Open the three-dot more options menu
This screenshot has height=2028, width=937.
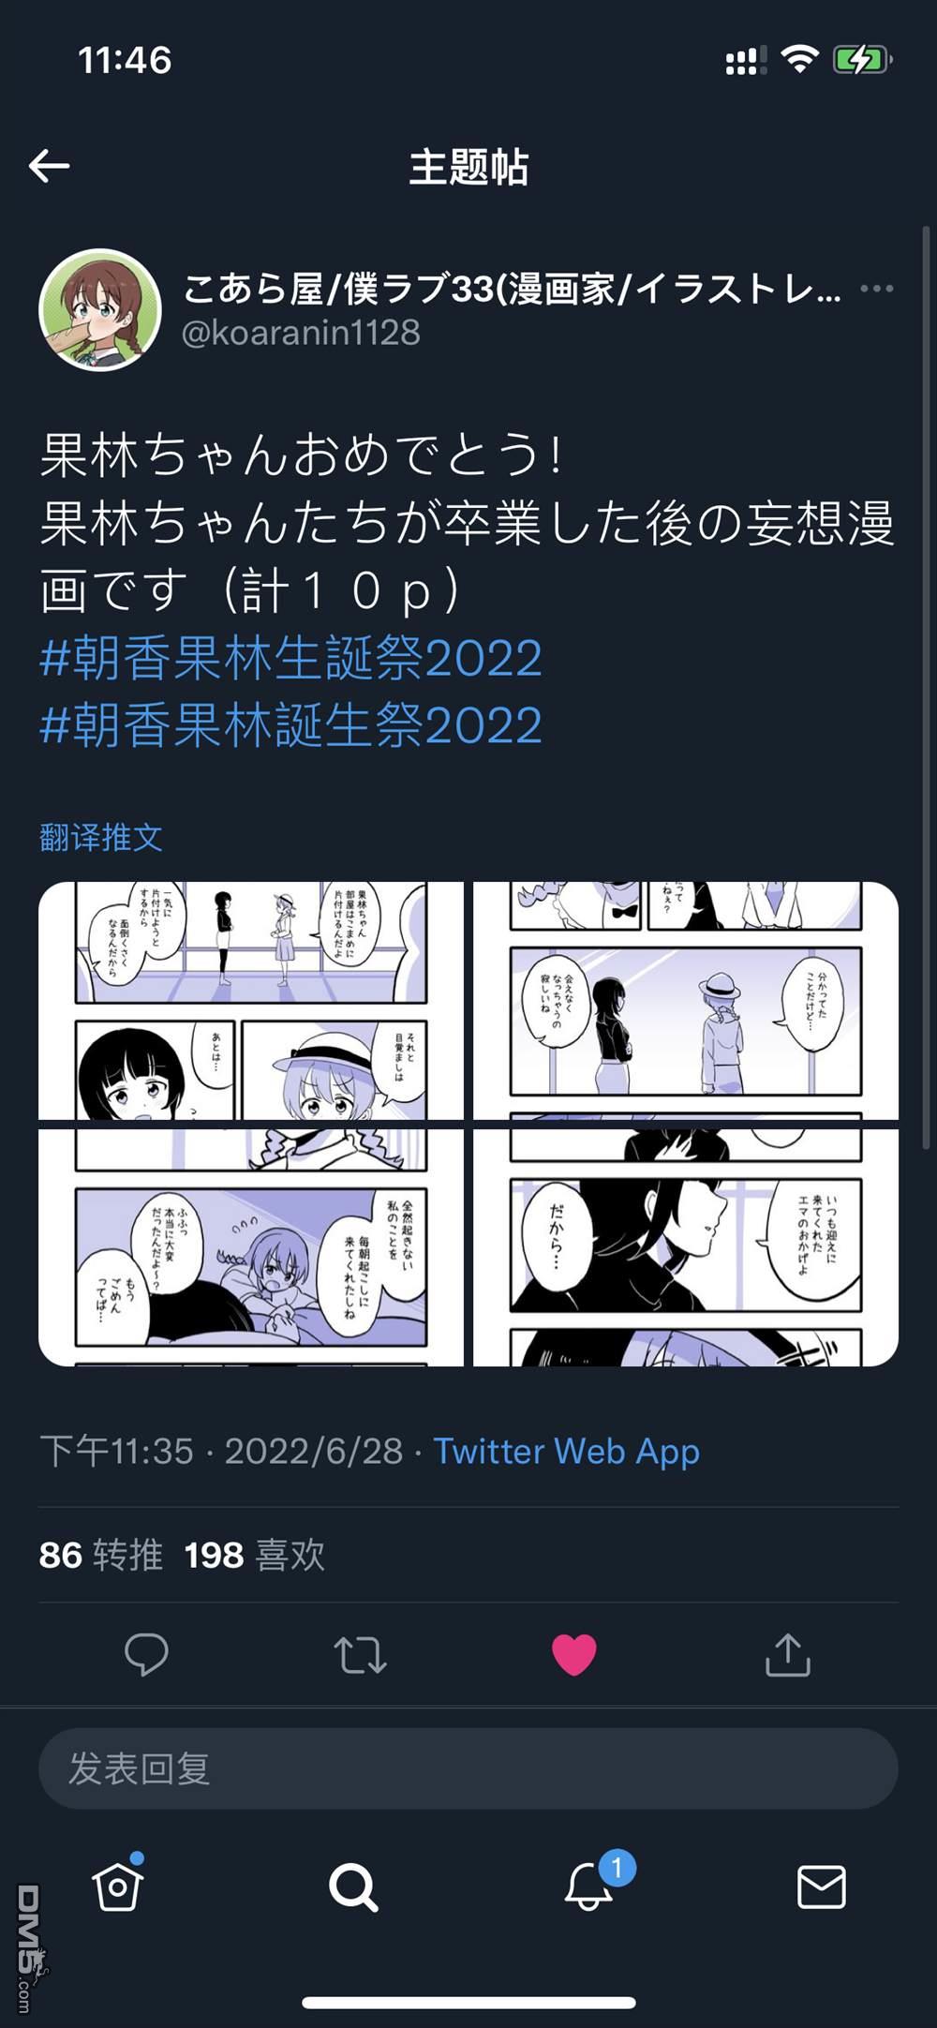tap(876, 289)
